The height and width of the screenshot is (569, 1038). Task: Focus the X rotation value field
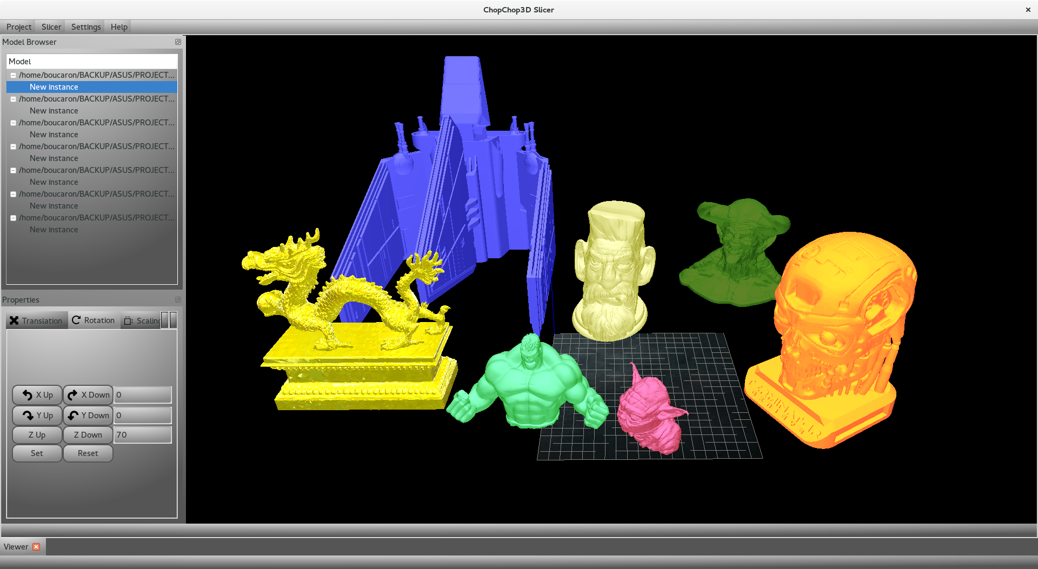point(143,395)
